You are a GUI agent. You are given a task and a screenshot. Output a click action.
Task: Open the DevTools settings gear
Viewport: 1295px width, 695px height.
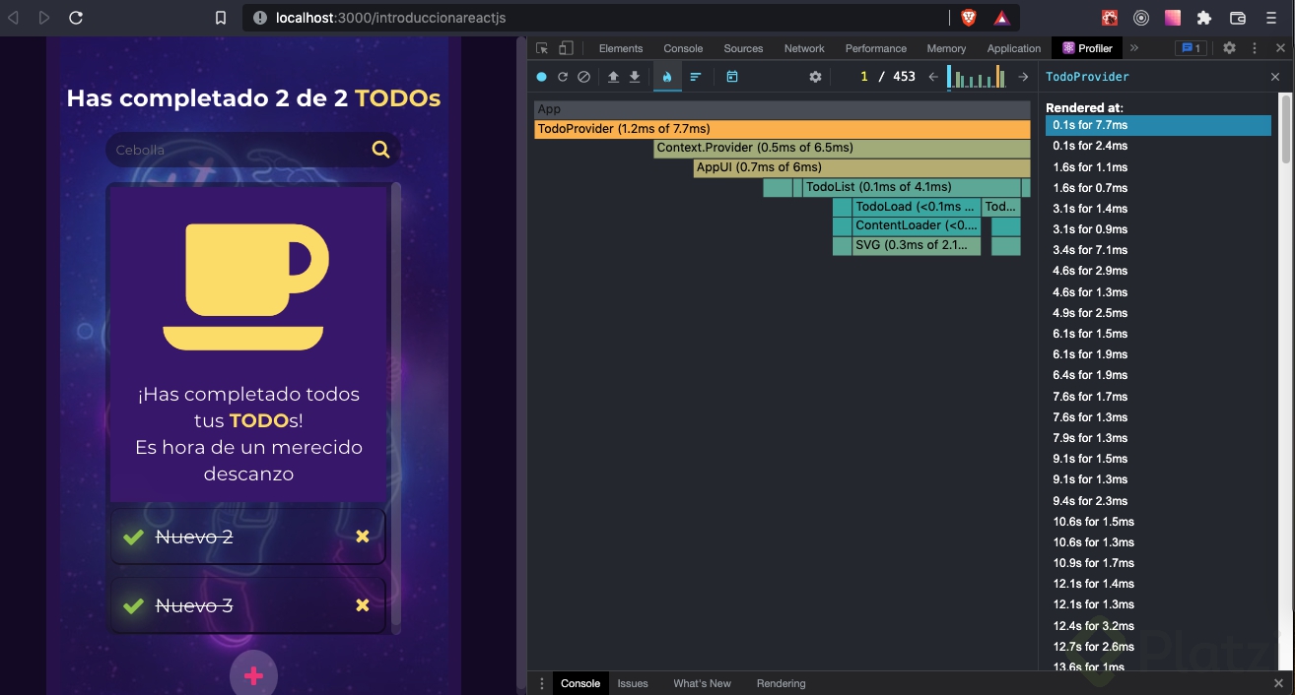[1229, 48]
